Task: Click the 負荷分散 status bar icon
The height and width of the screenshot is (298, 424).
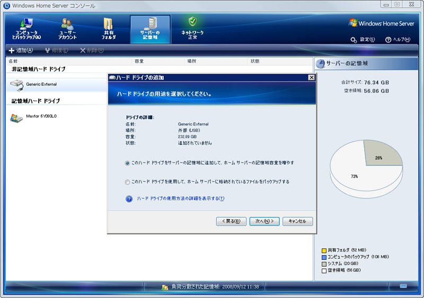Action: 165,287
